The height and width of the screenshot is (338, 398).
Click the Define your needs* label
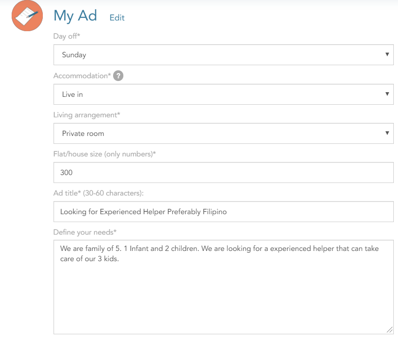pyautogui.click(x=85, y=232)
